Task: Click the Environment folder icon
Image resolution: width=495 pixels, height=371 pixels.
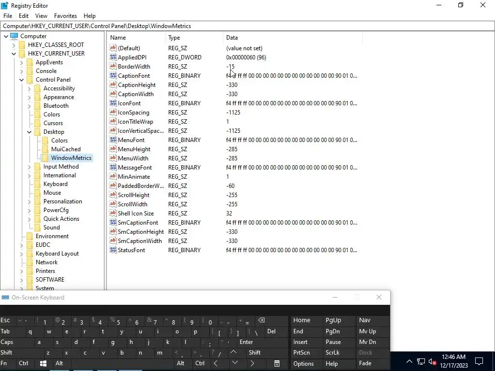Action: click(29, 236)
